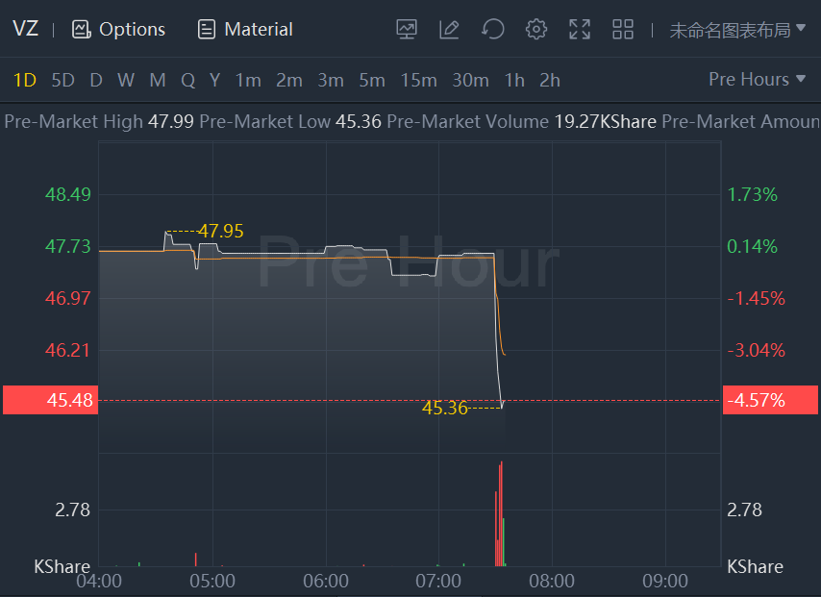Open the 未命名图表布局 layout dropdown

click(737, 30)
